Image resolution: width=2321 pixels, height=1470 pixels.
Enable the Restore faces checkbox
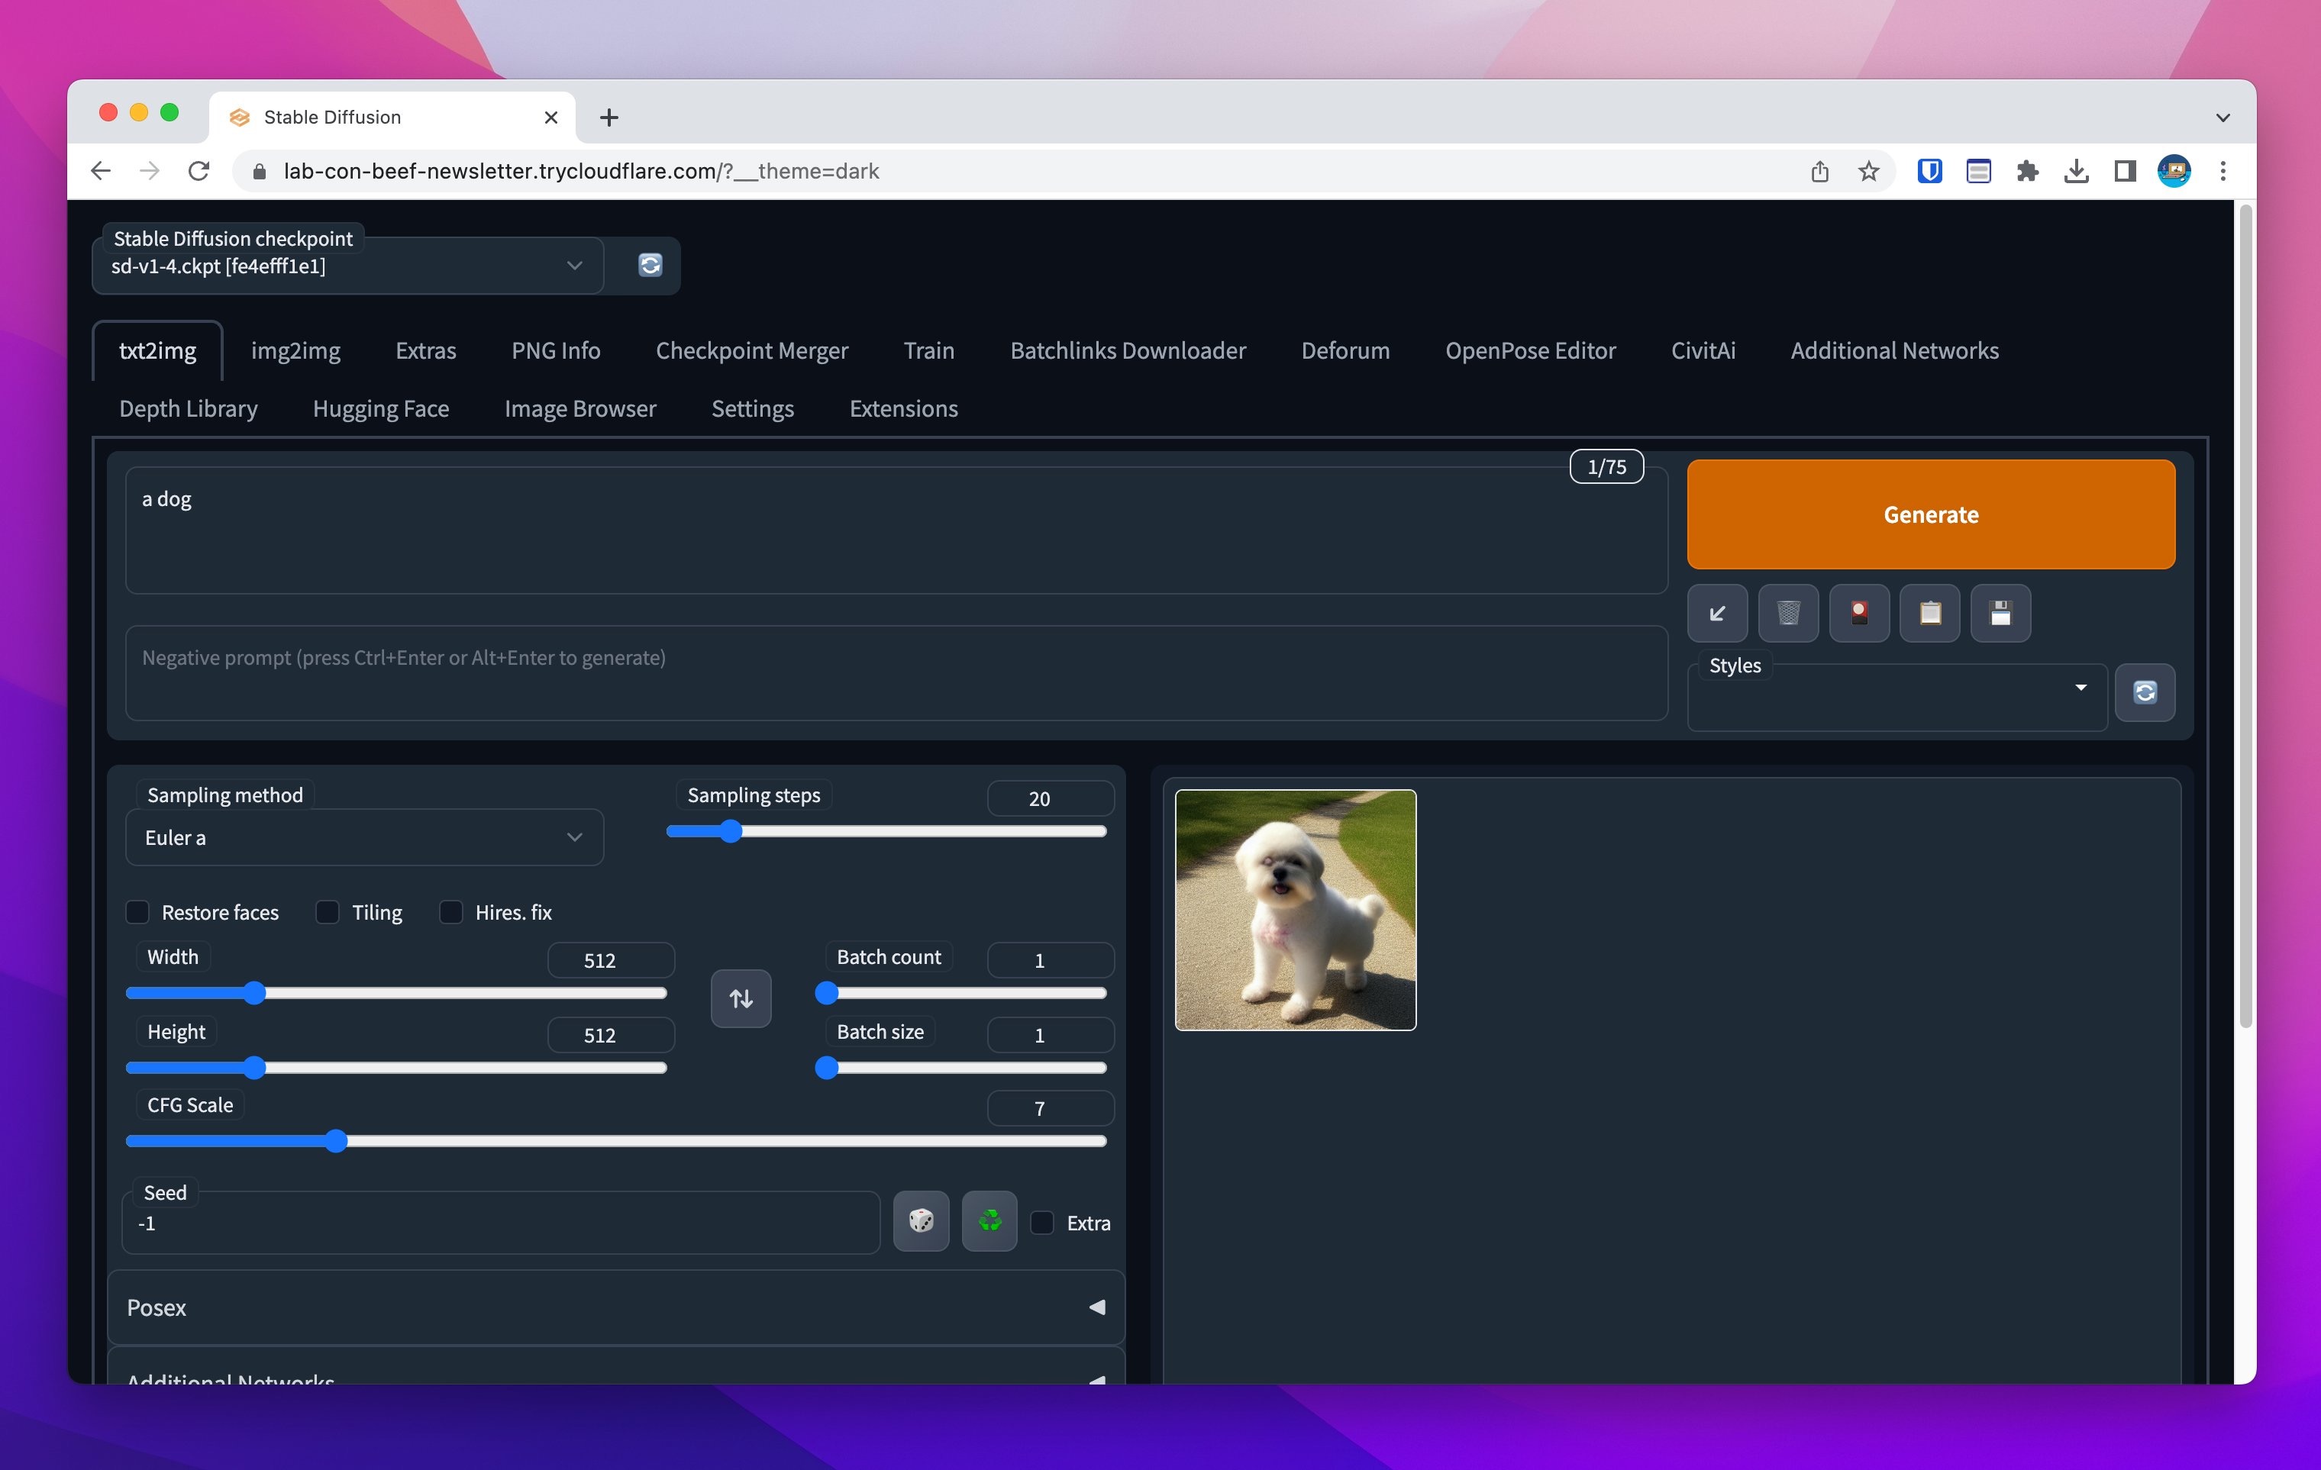138,912
